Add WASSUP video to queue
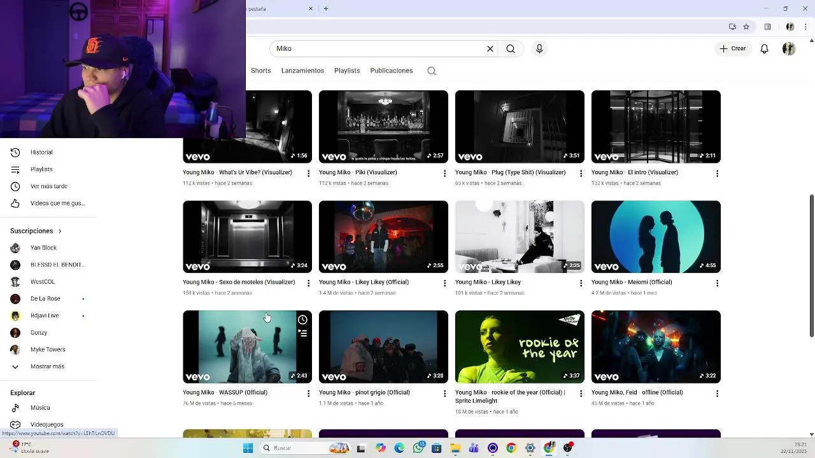Image resolution: width=815 pixels, height=458 pixels. click(302, 333)
